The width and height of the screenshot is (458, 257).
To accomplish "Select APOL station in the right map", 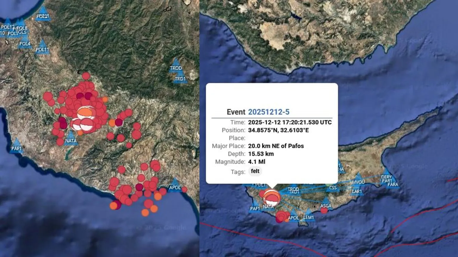I will [x=293, y=217].
